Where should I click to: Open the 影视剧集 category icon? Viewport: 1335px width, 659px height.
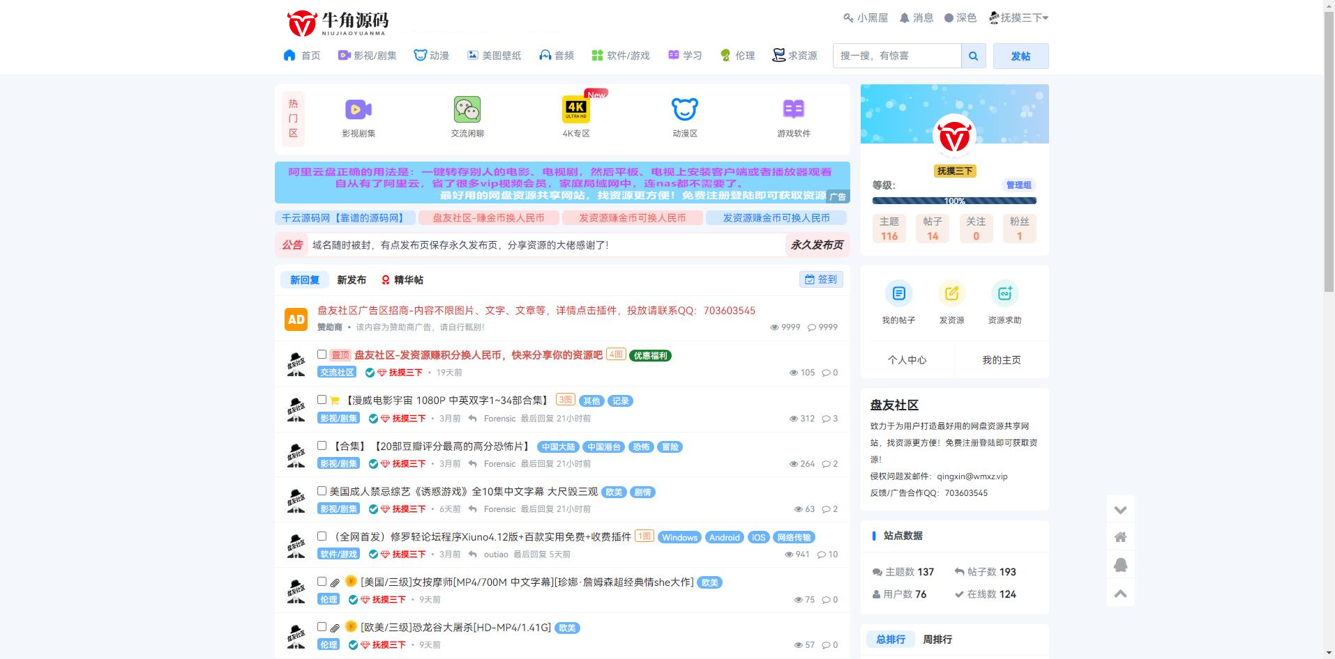[x=358, y=109]
